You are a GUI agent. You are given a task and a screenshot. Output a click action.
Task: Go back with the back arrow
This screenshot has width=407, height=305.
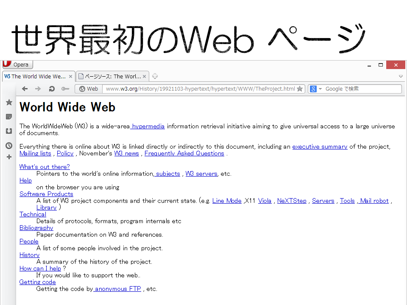tap(25, 89)
